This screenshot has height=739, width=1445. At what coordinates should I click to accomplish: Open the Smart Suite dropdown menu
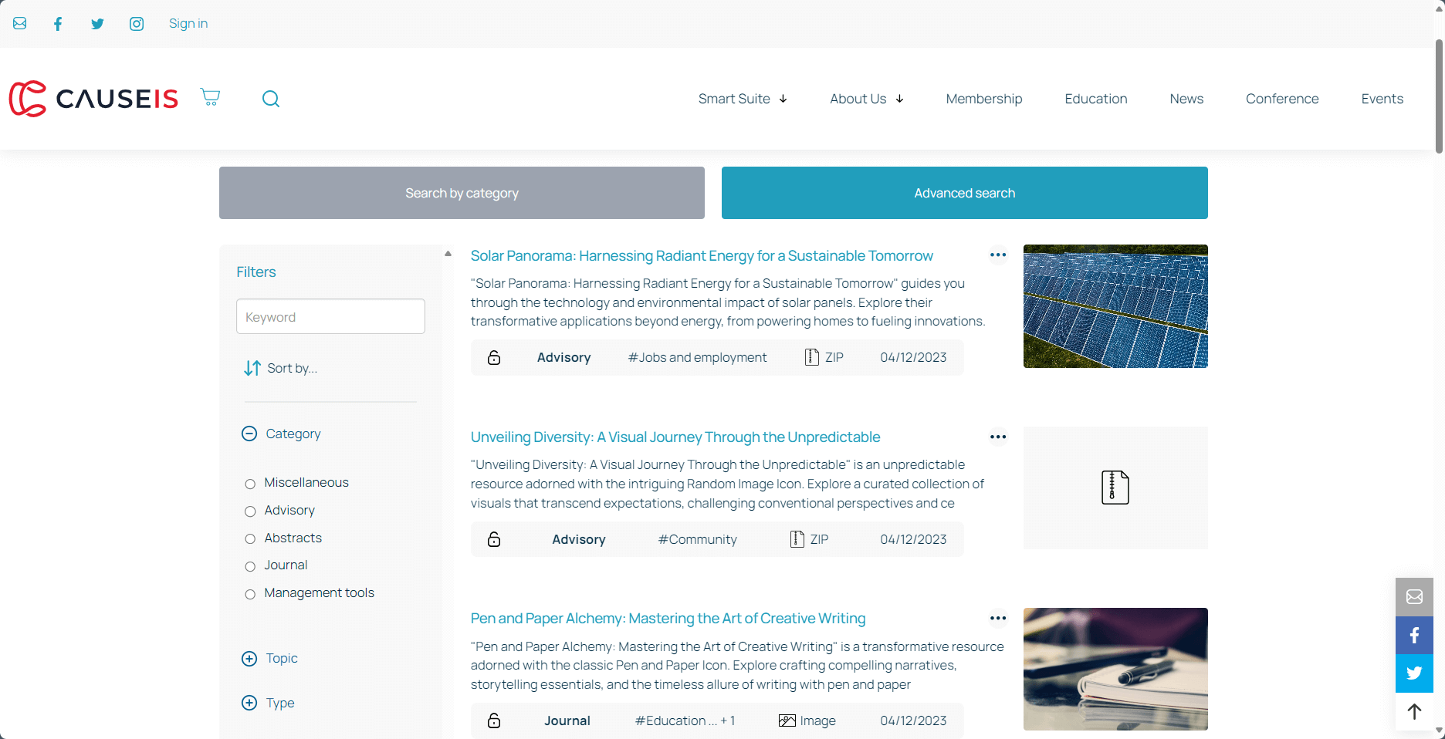tap(743, 99)
